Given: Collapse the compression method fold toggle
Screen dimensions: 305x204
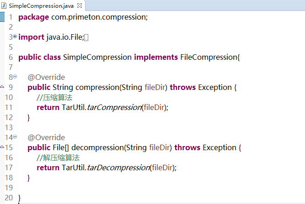Looking at the screenshot, I should (x=15, y=76).
